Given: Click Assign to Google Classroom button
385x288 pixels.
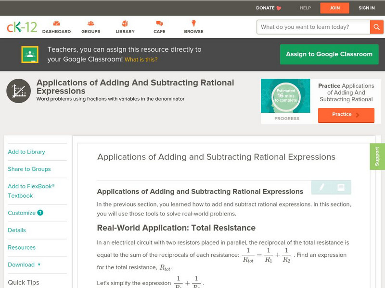Looking at the screenshot, I should (x=329, y=54).
